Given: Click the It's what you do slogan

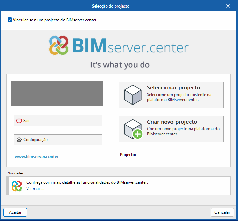Looking at the screenshot, I should click(120, 65).
